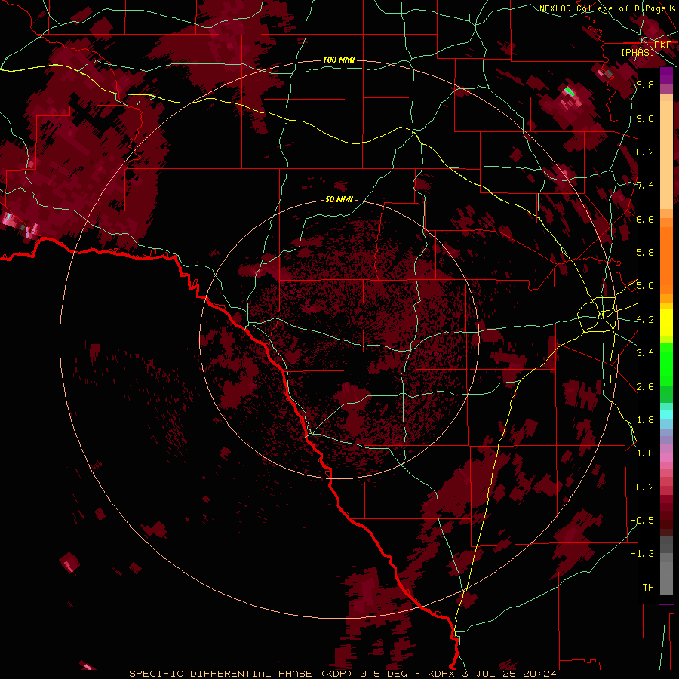The height and width of the screenshot is (679, 679).
Task: Click the 6.6 value on the scale
Action: point(645,219)
